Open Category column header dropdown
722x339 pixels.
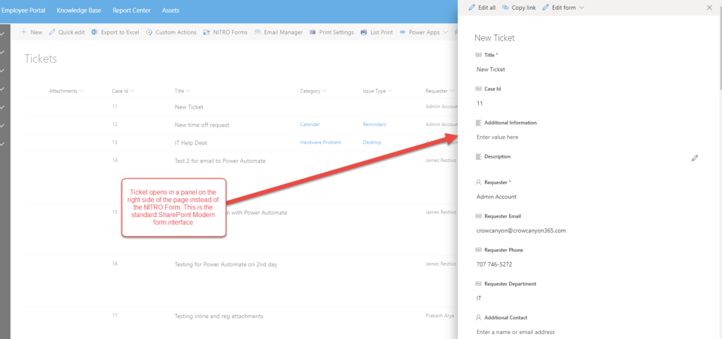325,91
